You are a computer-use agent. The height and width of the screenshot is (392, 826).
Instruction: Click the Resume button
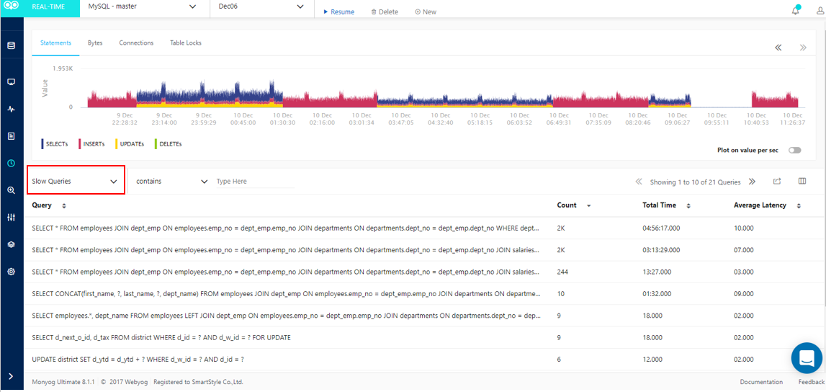(338, 12)
